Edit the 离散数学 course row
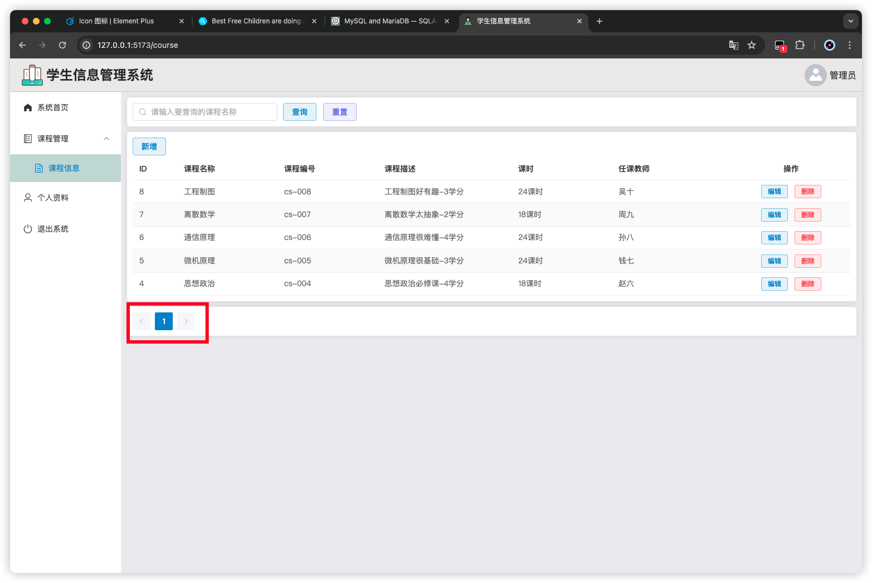The image size is (872, 583). click(774, 215)
